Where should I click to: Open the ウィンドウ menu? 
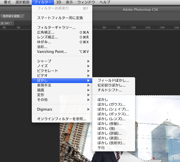[x=86, y=2]
